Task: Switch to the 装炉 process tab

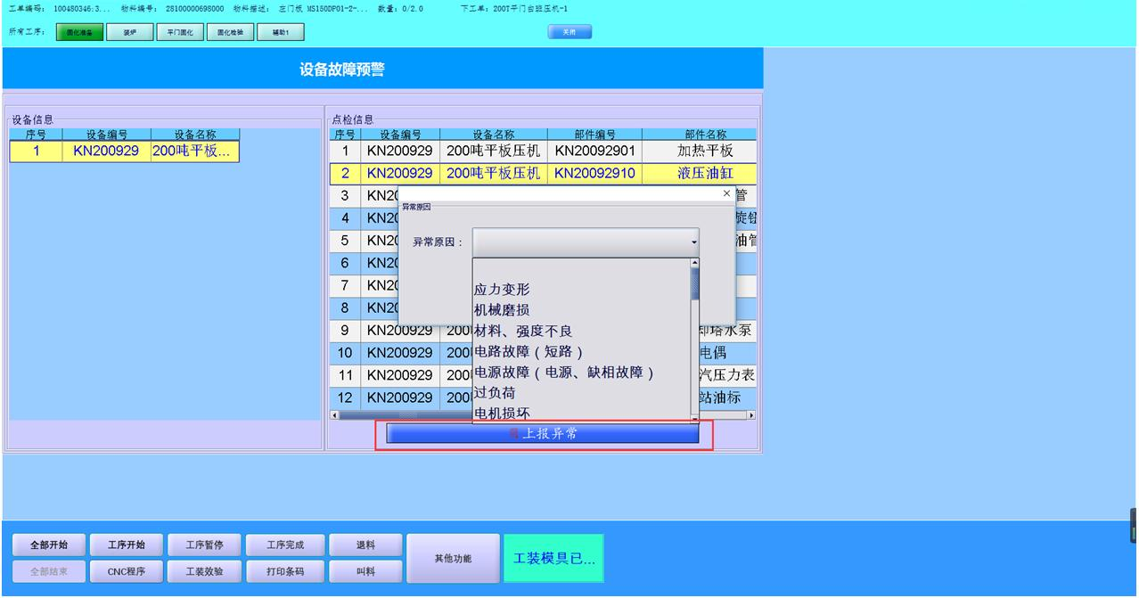Action: tap(130, 33)
